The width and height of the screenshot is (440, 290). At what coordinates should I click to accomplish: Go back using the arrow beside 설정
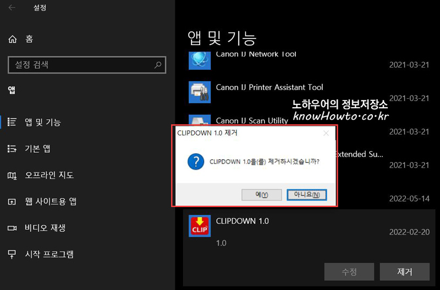coord(12,8)
